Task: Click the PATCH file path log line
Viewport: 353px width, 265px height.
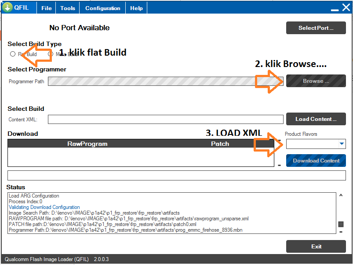Action: pos(102,224)
